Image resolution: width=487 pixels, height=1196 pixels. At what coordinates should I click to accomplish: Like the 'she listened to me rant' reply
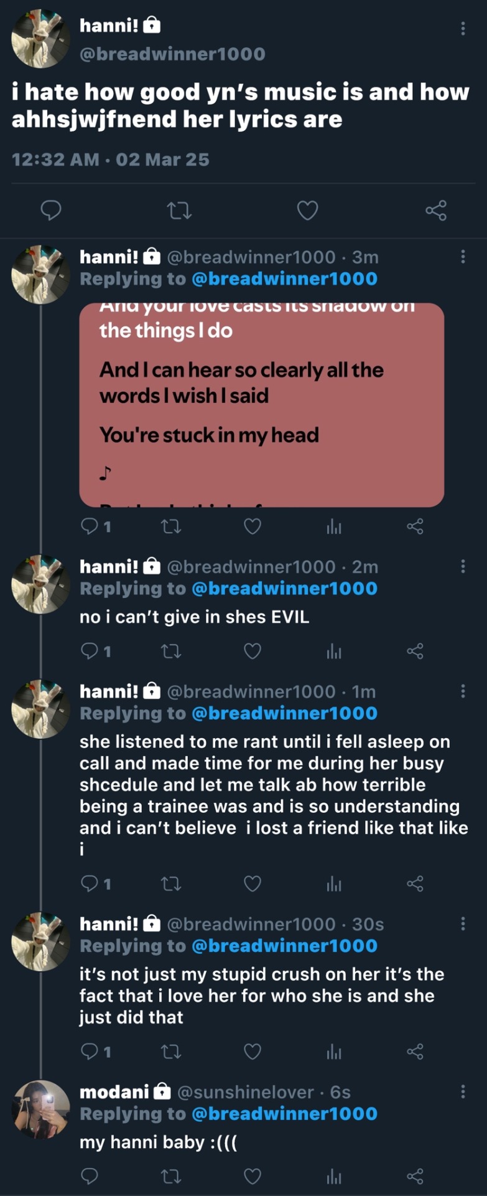point(252,884)
